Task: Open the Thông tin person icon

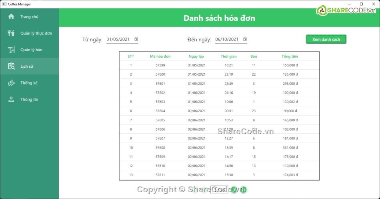Action: tap(11, 99)
